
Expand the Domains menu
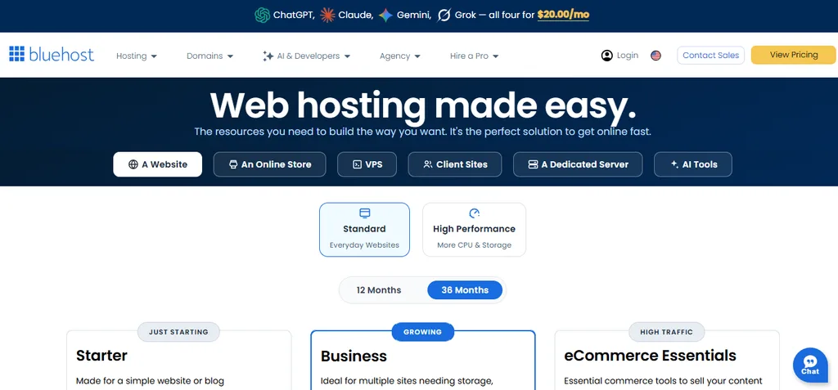[x=209, y=56]
